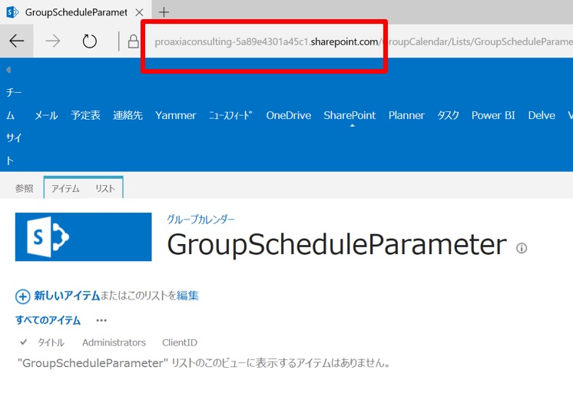The width and height of the screenshot is (573, 400).
Task: Switch to the 参照 ribbon tab
Action: (x=24, y=189)
